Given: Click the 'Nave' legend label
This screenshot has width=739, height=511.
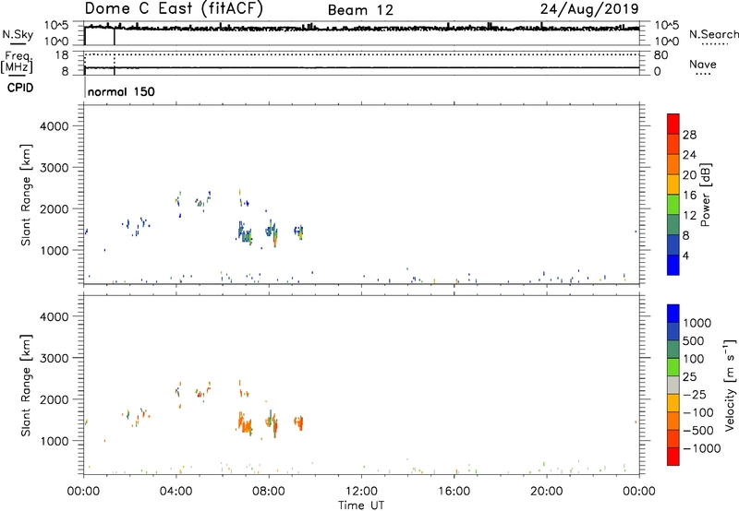Looking at the screenshot, I should (x=703, y=64).
